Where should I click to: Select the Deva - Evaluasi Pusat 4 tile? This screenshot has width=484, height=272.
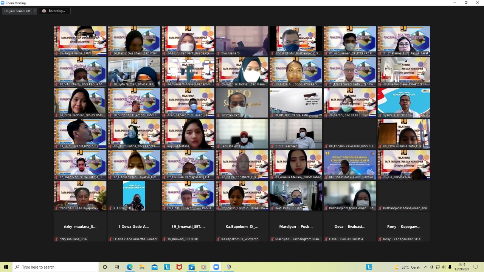(350, 227)
